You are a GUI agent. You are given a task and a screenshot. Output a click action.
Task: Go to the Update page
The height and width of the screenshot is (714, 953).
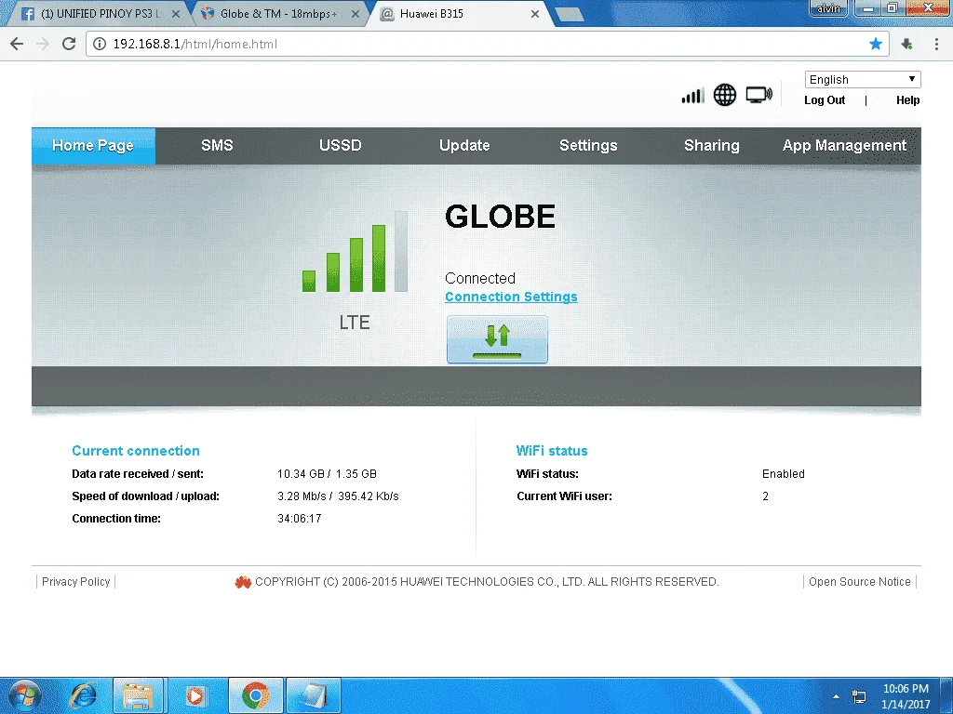(464, 146)
